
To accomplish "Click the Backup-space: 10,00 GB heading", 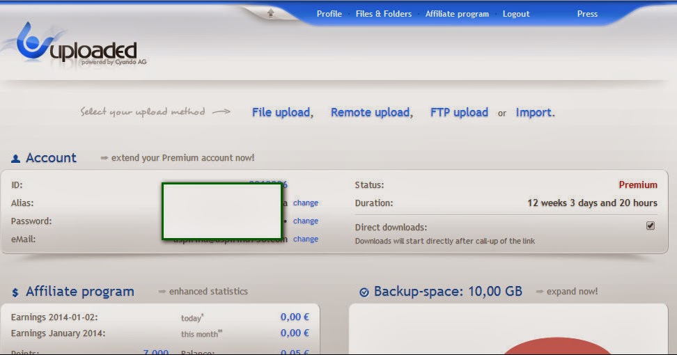I will pos(448,292).
